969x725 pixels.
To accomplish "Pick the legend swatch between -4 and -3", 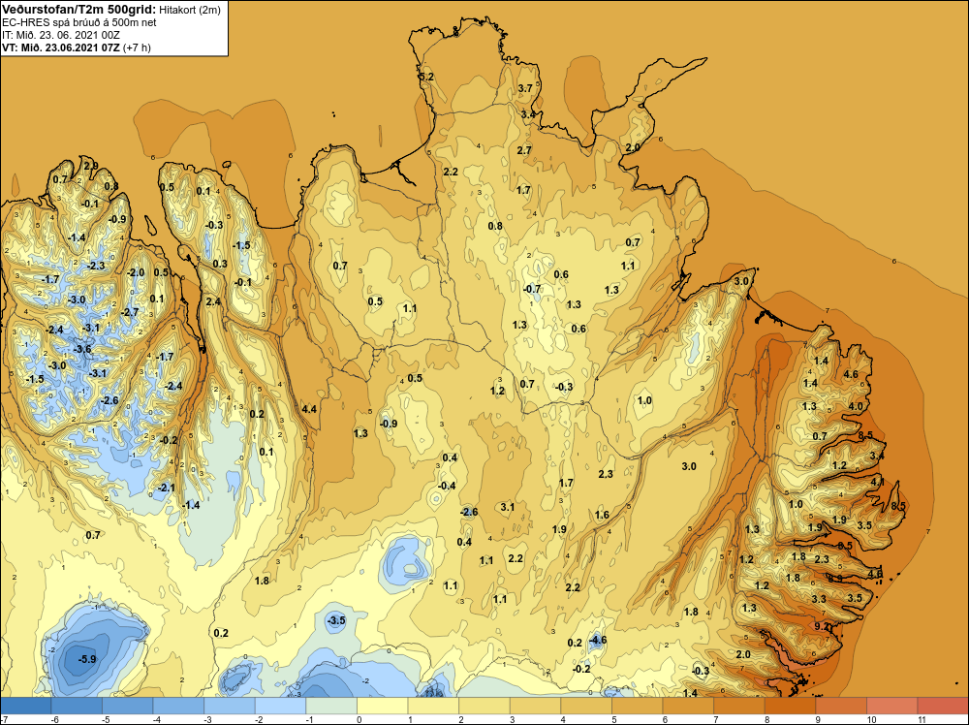I will coord(178,706).
